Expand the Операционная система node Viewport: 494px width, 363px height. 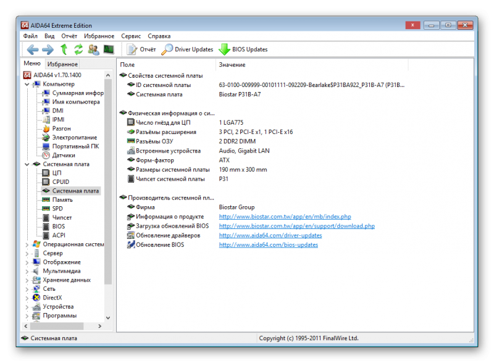click(27, 244)
